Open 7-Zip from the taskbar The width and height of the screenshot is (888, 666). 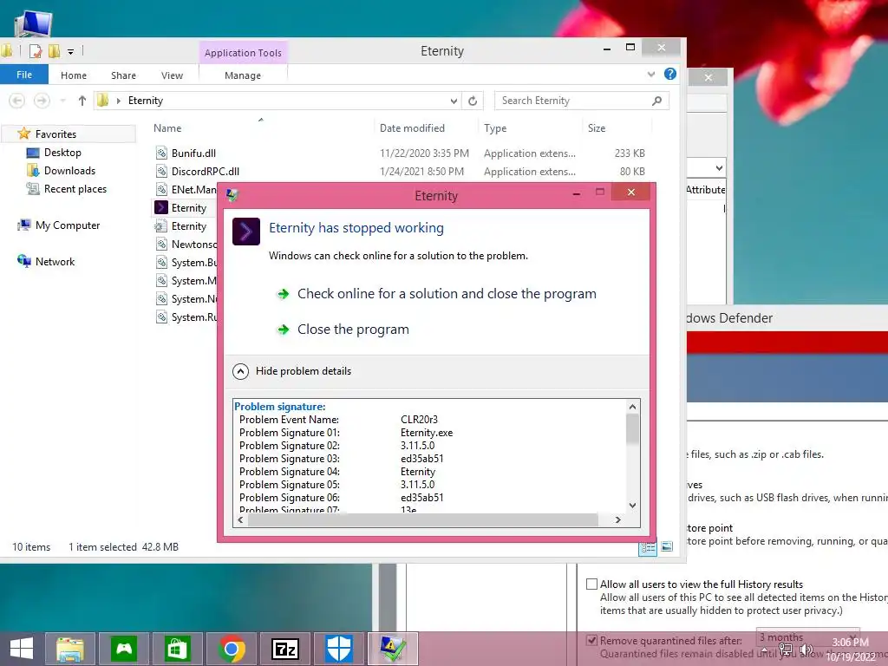tap(284, 649)
